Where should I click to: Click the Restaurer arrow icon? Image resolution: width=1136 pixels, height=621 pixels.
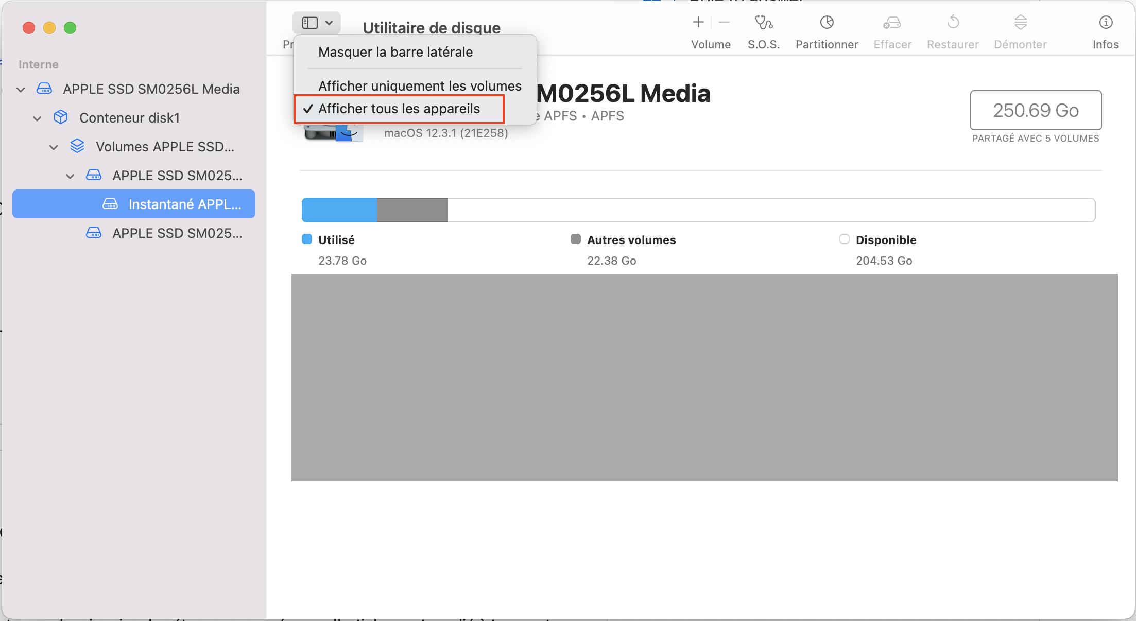click(x=953, y=23)
